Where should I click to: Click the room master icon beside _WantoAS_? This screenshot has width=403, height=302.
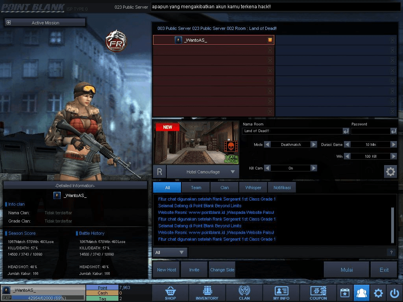[270, 40]
